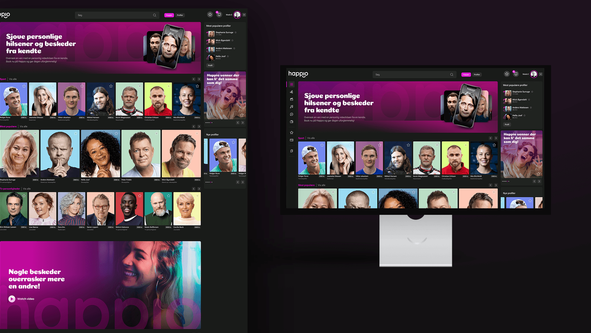This screenshot has width=591, height=333.
Task: Favorite Mia Blichfeldt card star in left view
Action: 197,86
